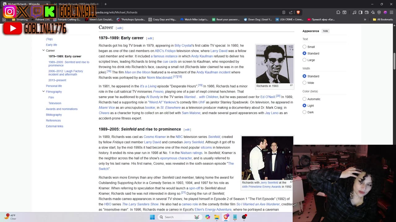Open the new tab plus button

(x=105, y=4)
